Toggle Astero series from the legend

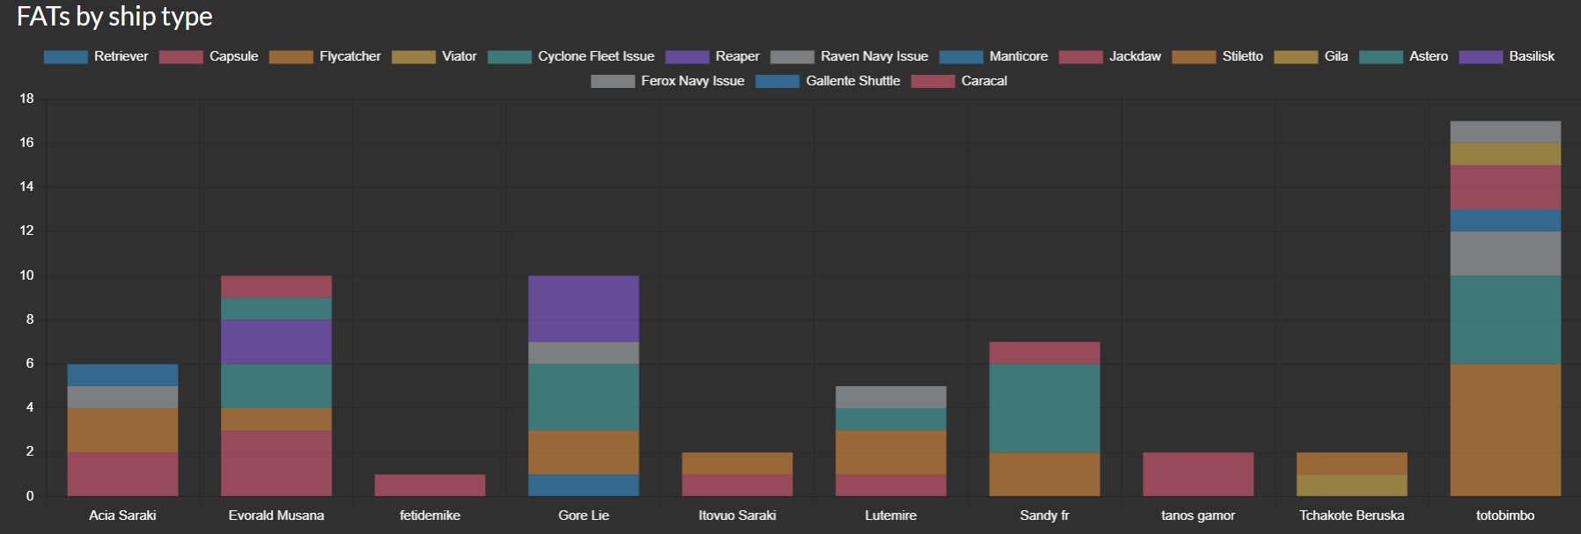1428,56
